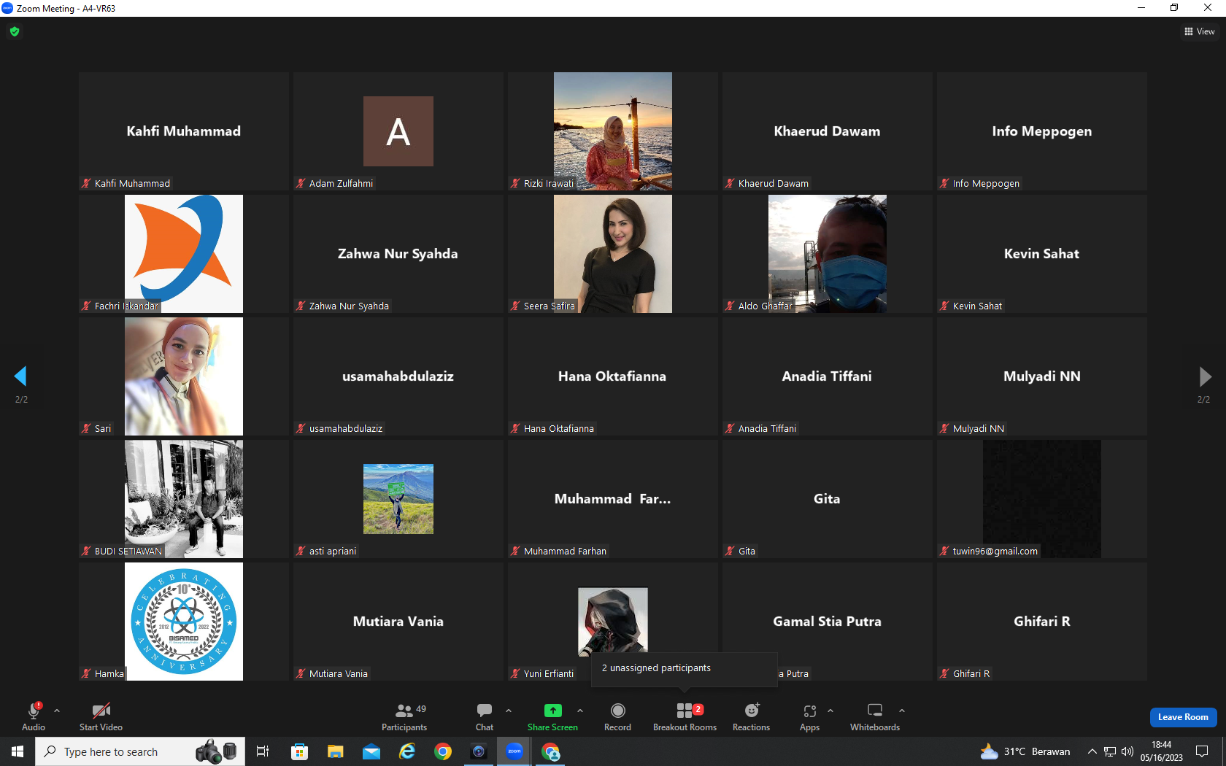
Task: Open the Reactions smiley icon
Action: click(752, 710)
